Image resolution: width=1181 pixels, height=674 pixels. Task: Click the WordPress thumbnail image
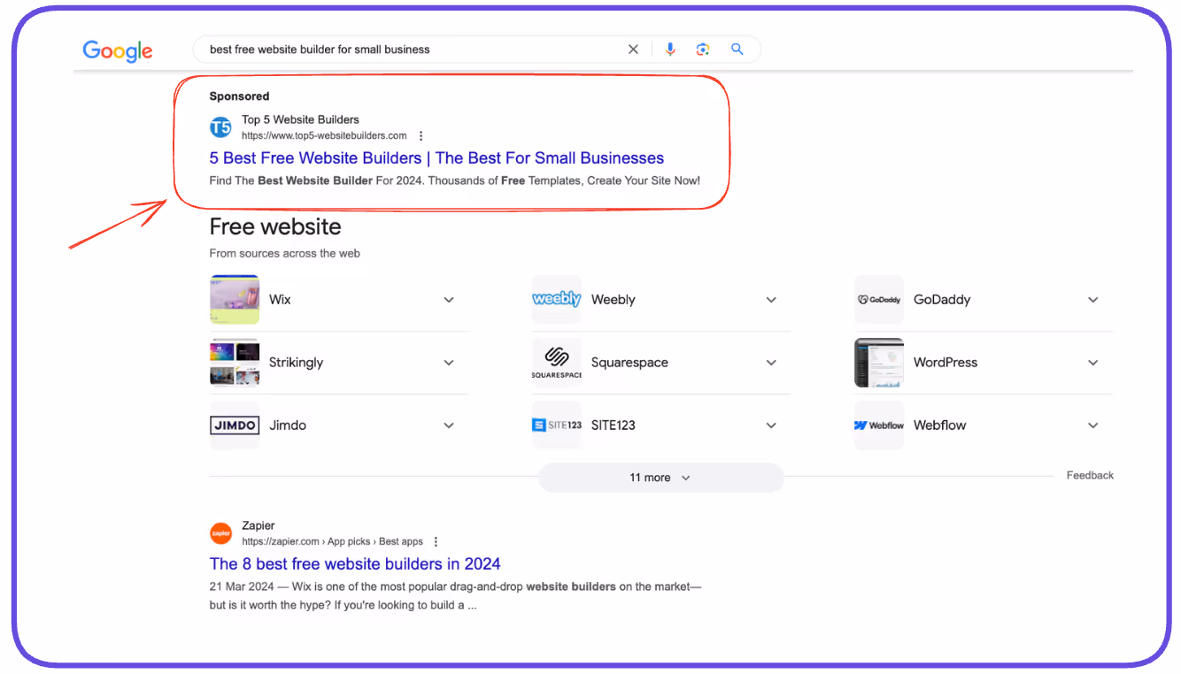pyautogui.click(x=879, y=363)
